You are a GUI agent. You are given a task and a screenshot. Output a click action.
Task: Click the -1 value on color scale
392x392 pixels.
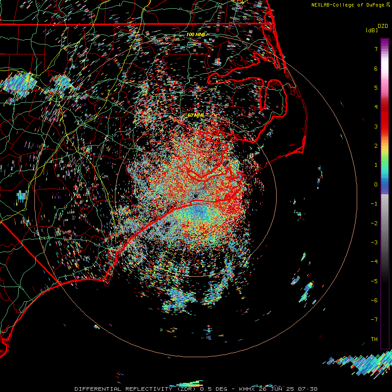click(374, 204)
